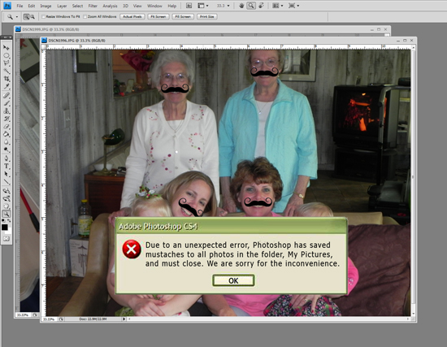Choose the Zoom In mode icon
This screenshot has height=347, width=447.
pos(26,17)
